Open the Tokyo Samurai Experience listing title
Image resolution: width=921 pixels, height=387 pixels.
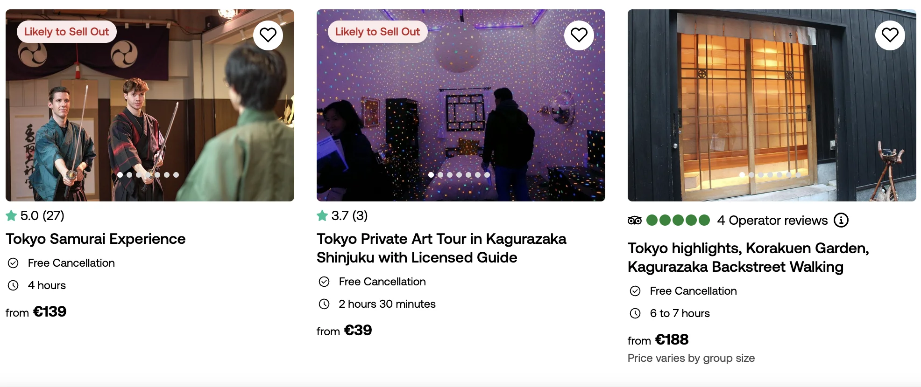[95, 239]
